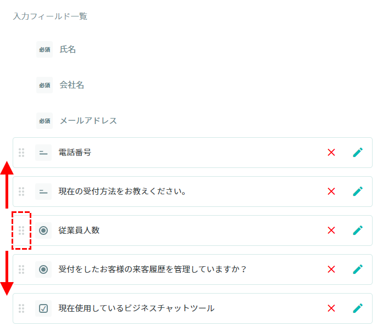The width and height of the screenshot is (388, 326).
Task: Remove the ビジネスチャットツール field
Action: click(x=331, y=308)
